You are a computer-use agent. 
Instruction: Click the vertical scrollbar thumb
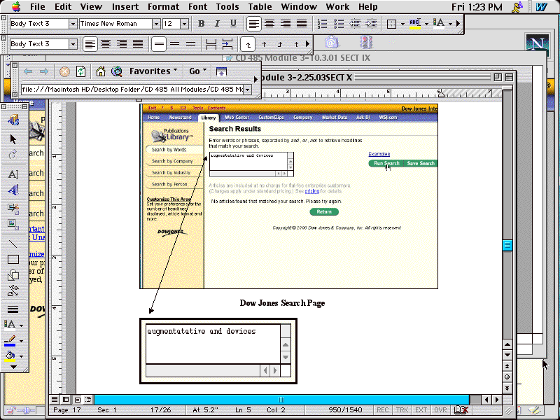[507, 245]
